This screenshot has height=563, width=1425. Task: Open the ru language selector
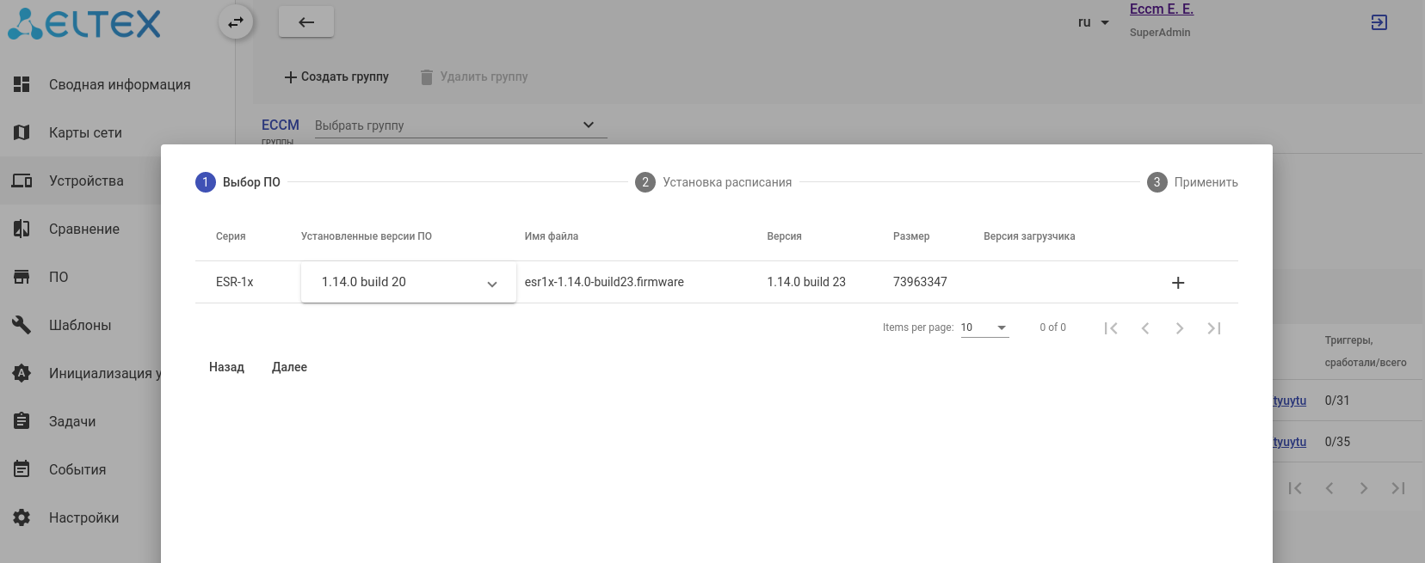tap(1093, 22)
